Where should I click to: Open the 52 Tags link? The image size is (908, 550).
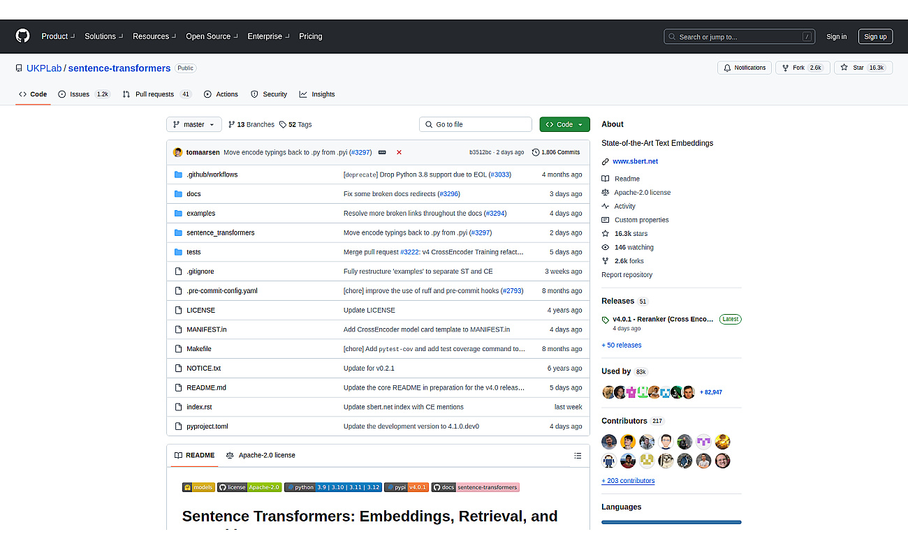(x=295, y=124)
